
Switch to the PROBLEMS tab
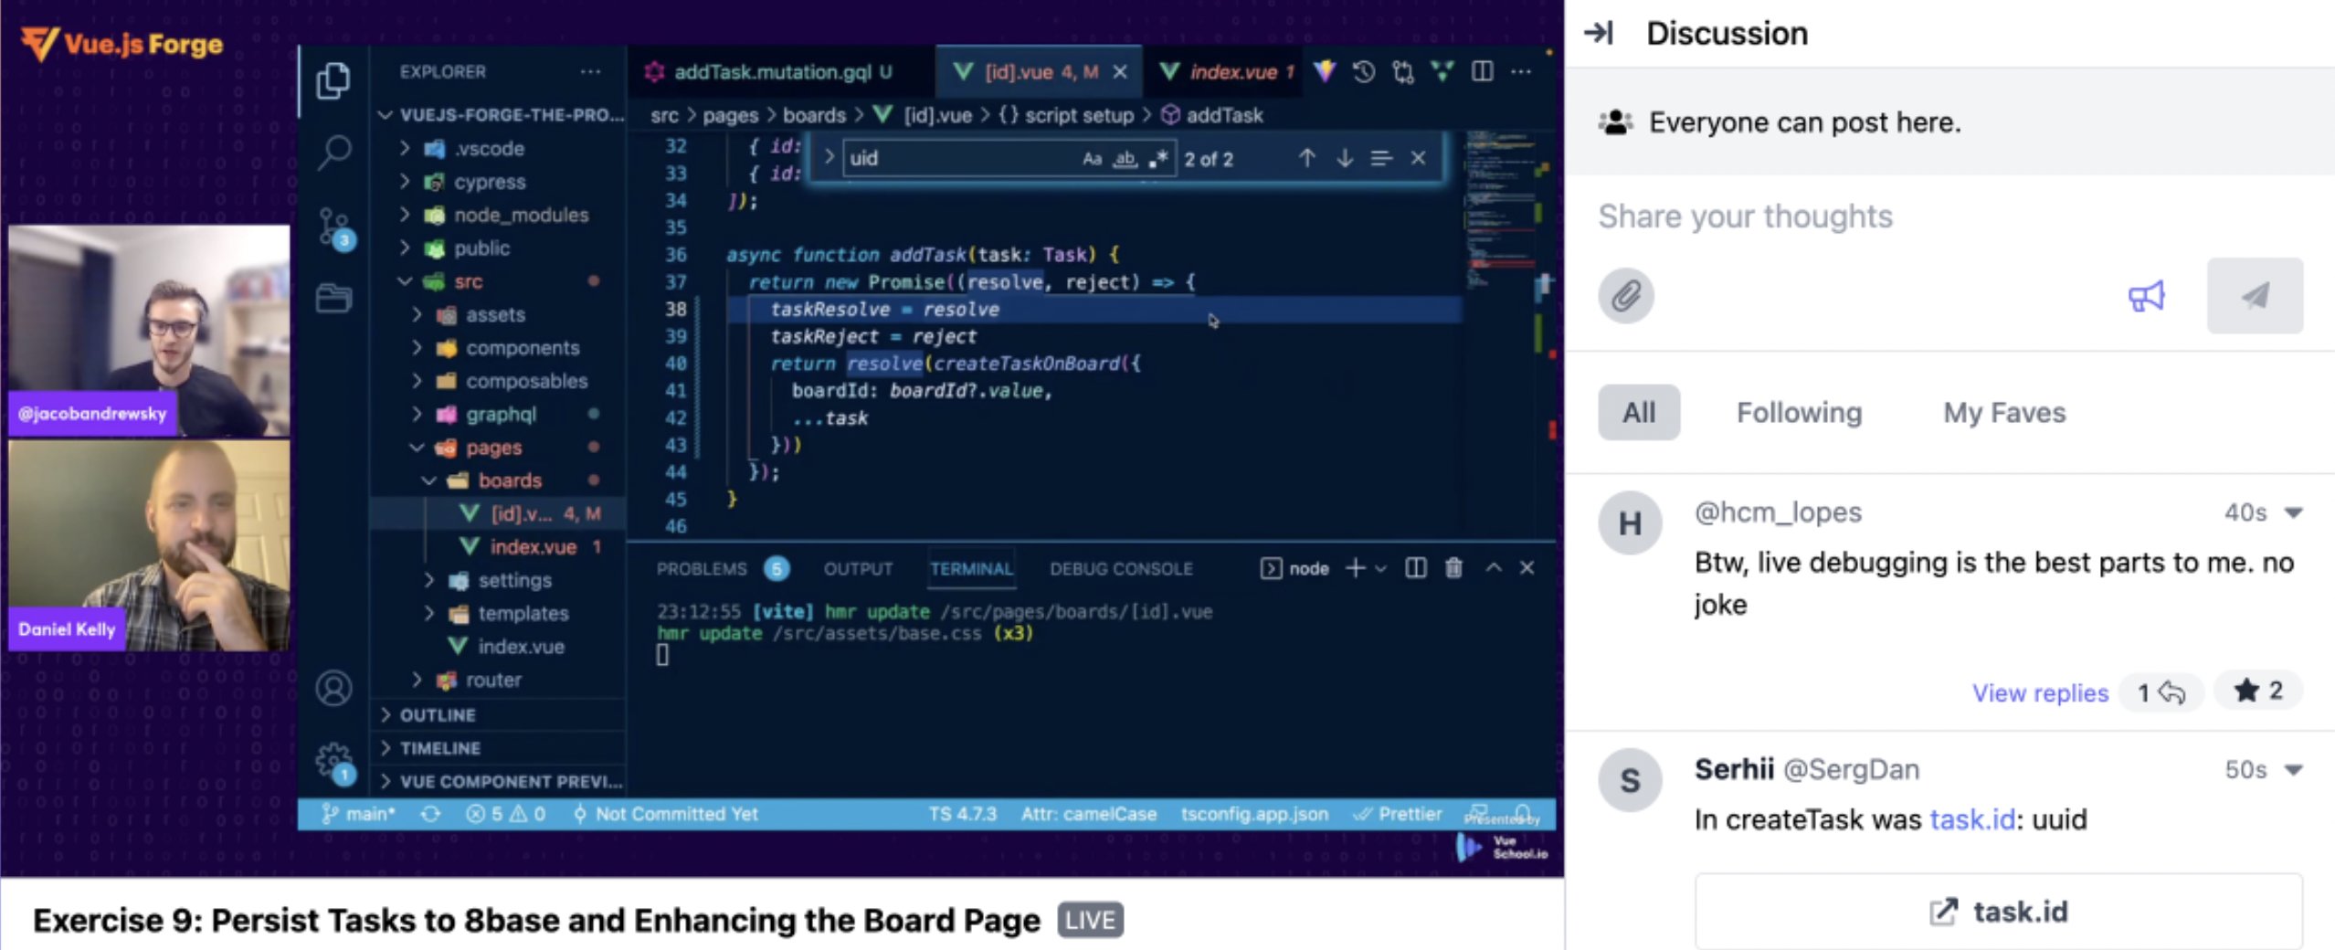coord(702,567)
